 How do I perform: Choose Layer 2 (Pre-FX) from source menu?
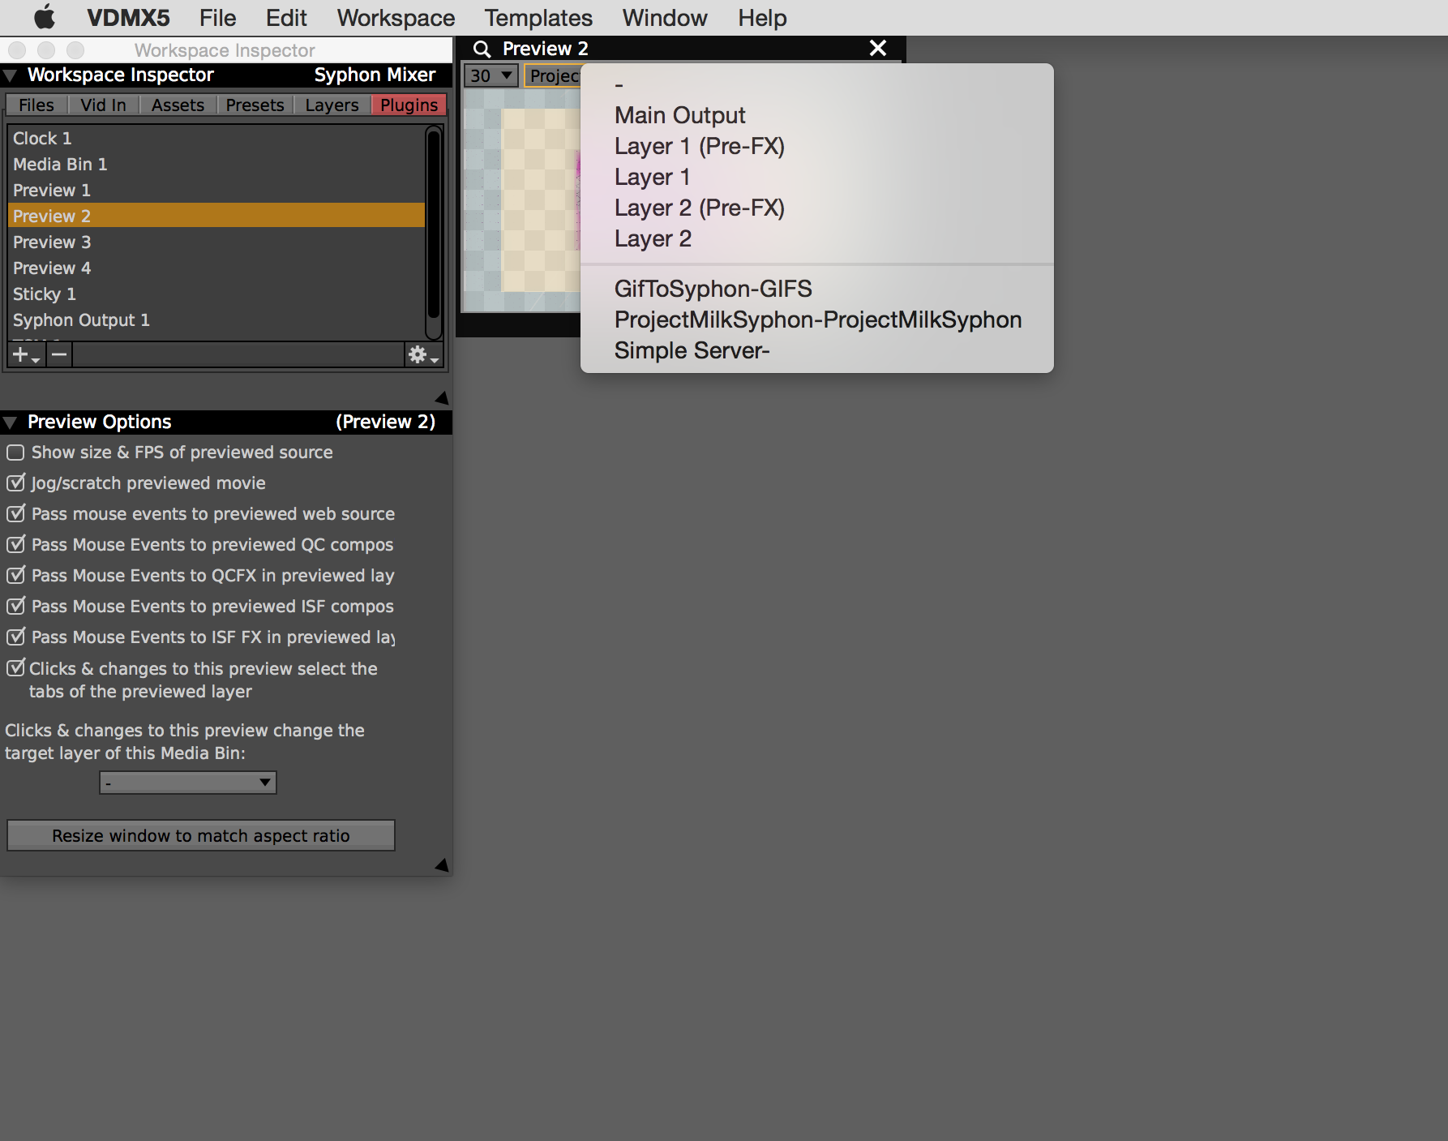tap(817, 208)
